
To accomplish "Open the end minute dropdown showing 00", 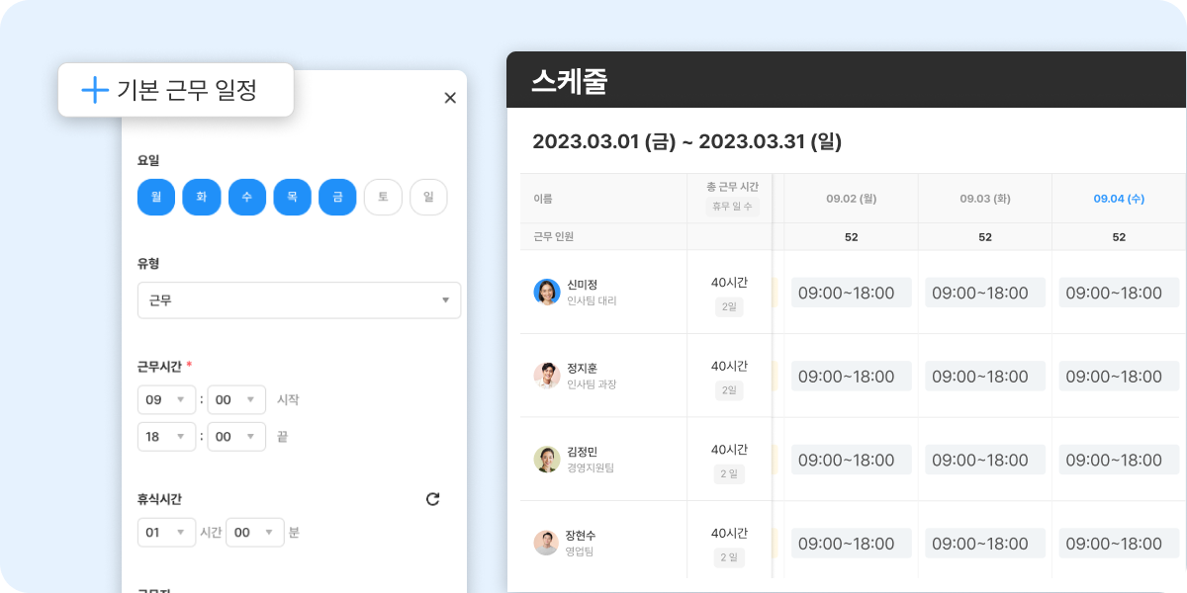I will [236, 435].
